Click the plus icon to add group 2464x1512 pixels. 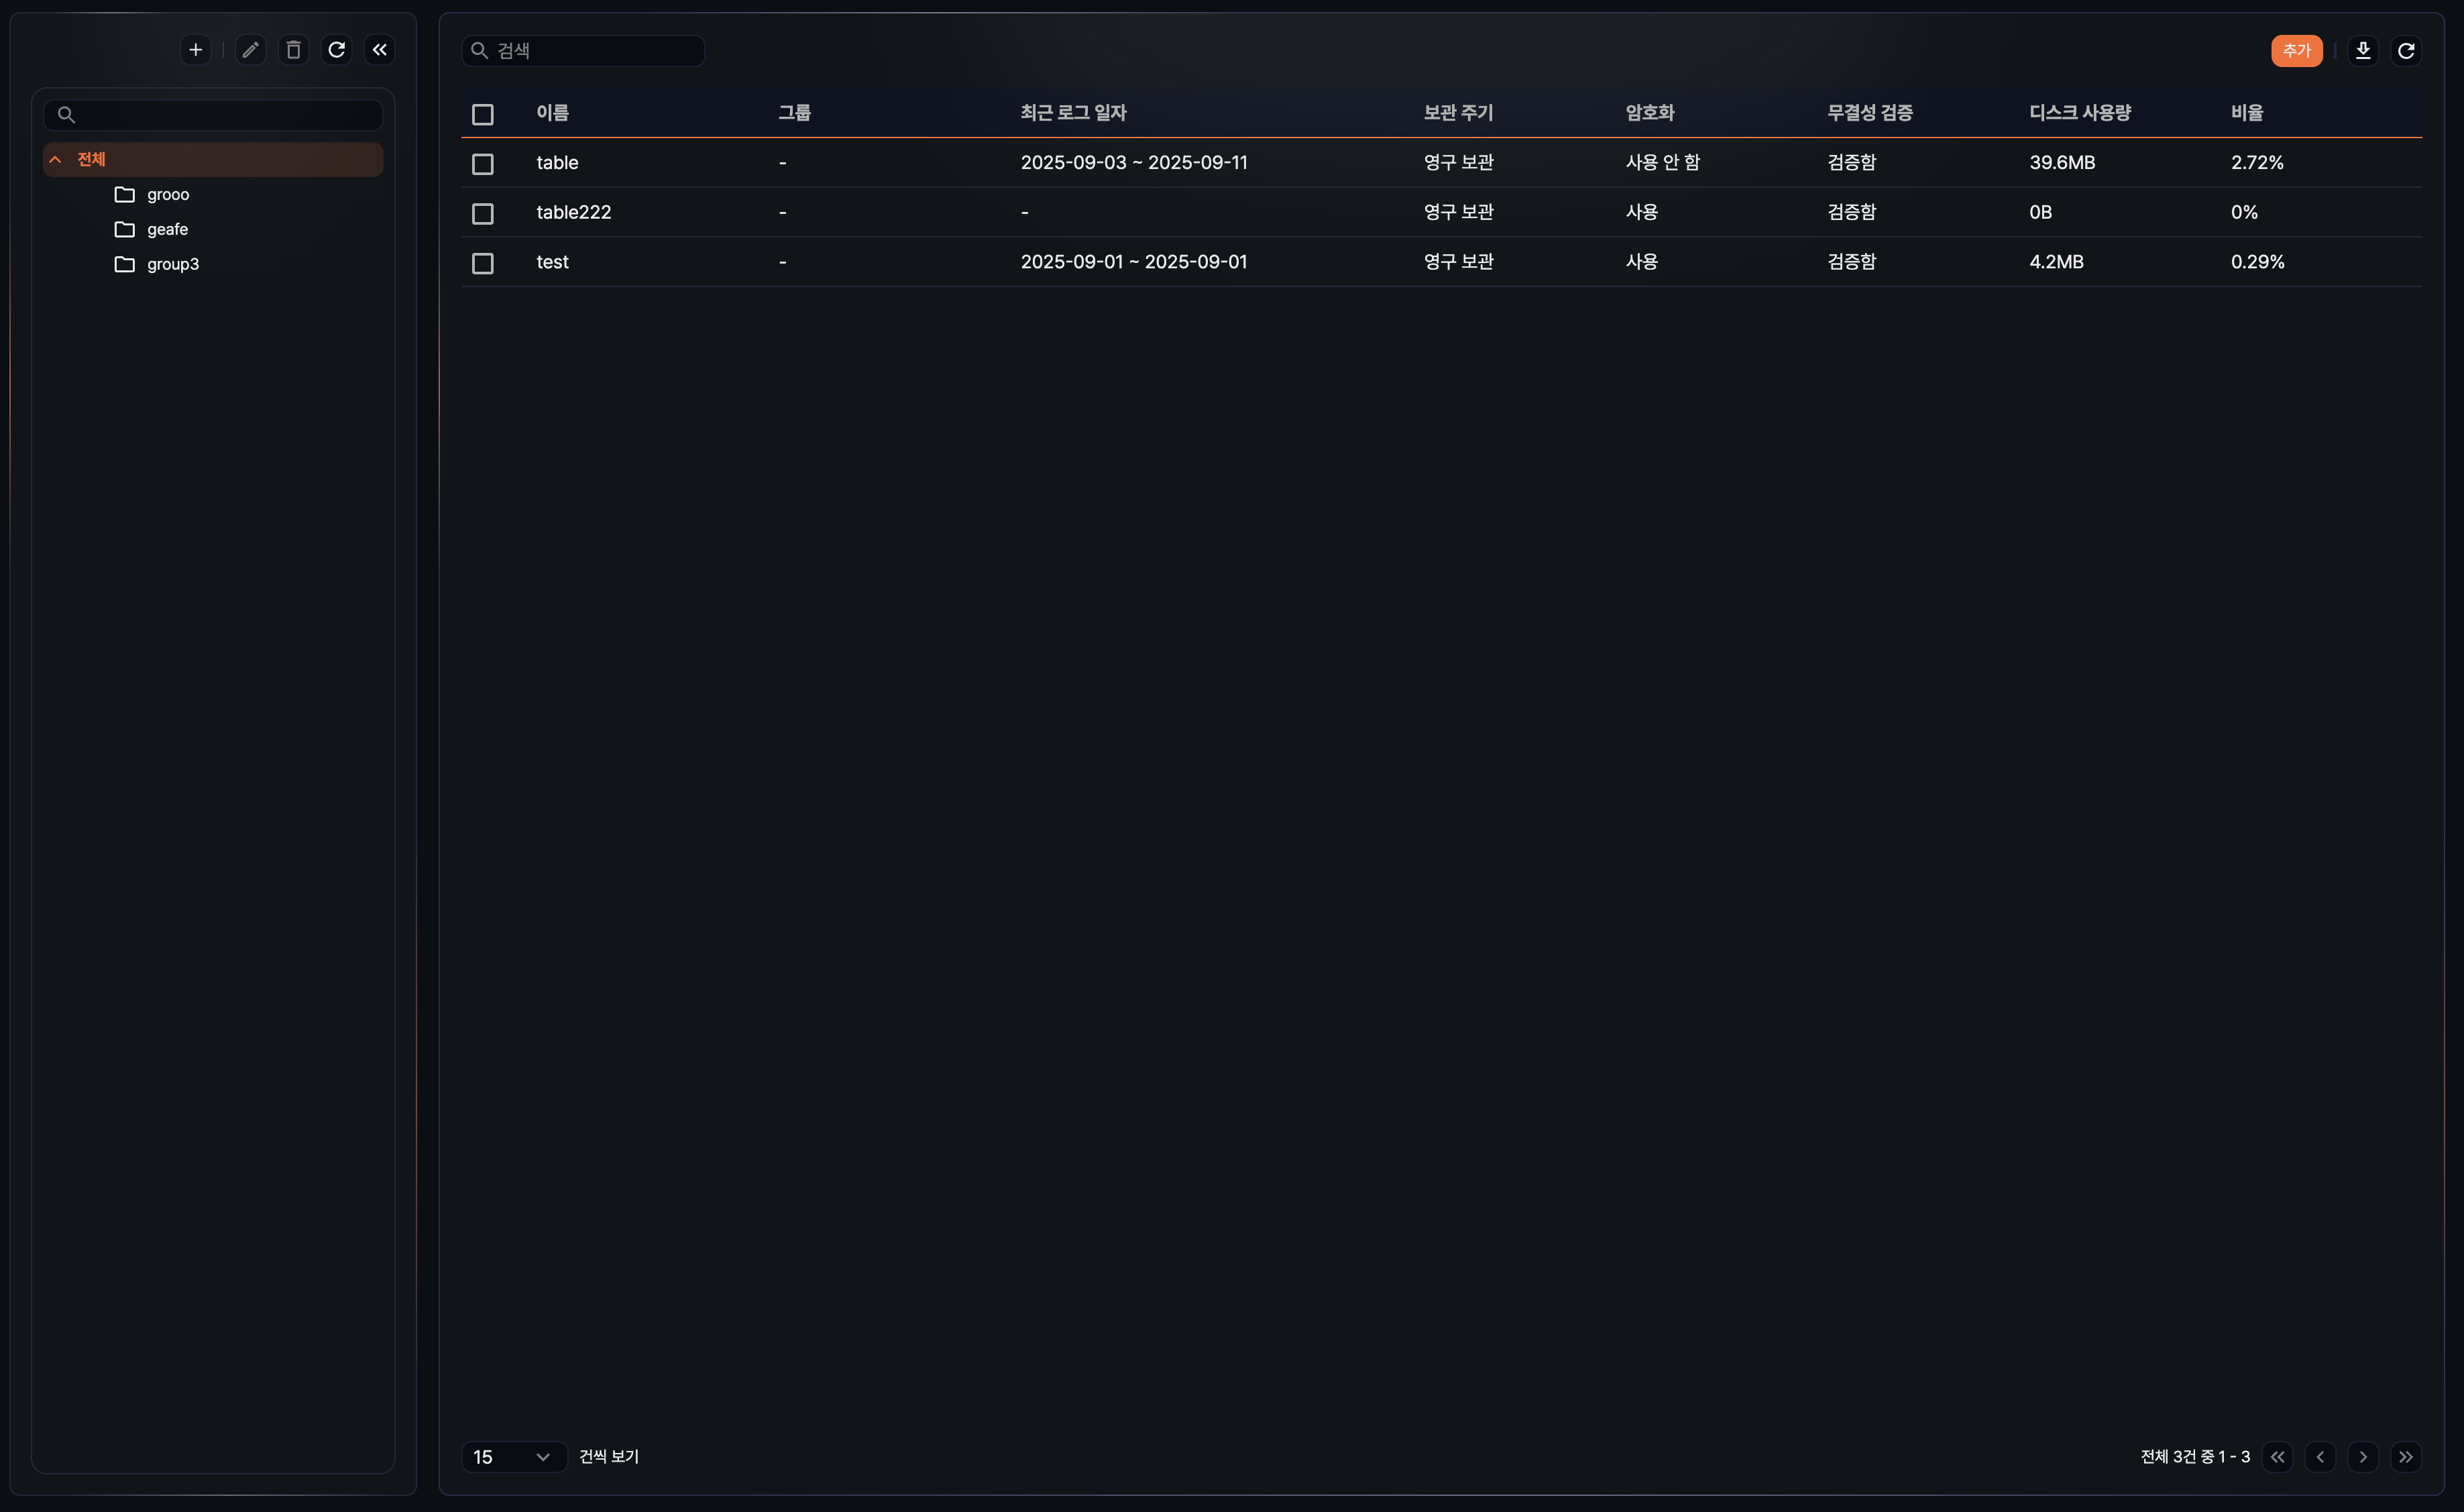coord(196,50)
